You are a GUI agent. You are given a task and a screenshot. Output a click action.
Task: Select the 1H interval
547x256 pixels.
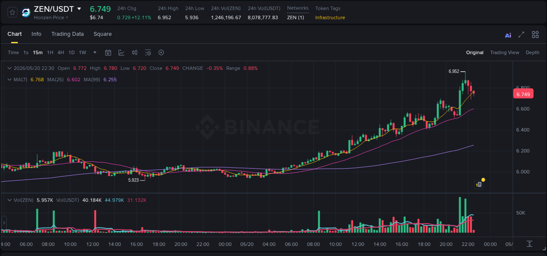50,52
